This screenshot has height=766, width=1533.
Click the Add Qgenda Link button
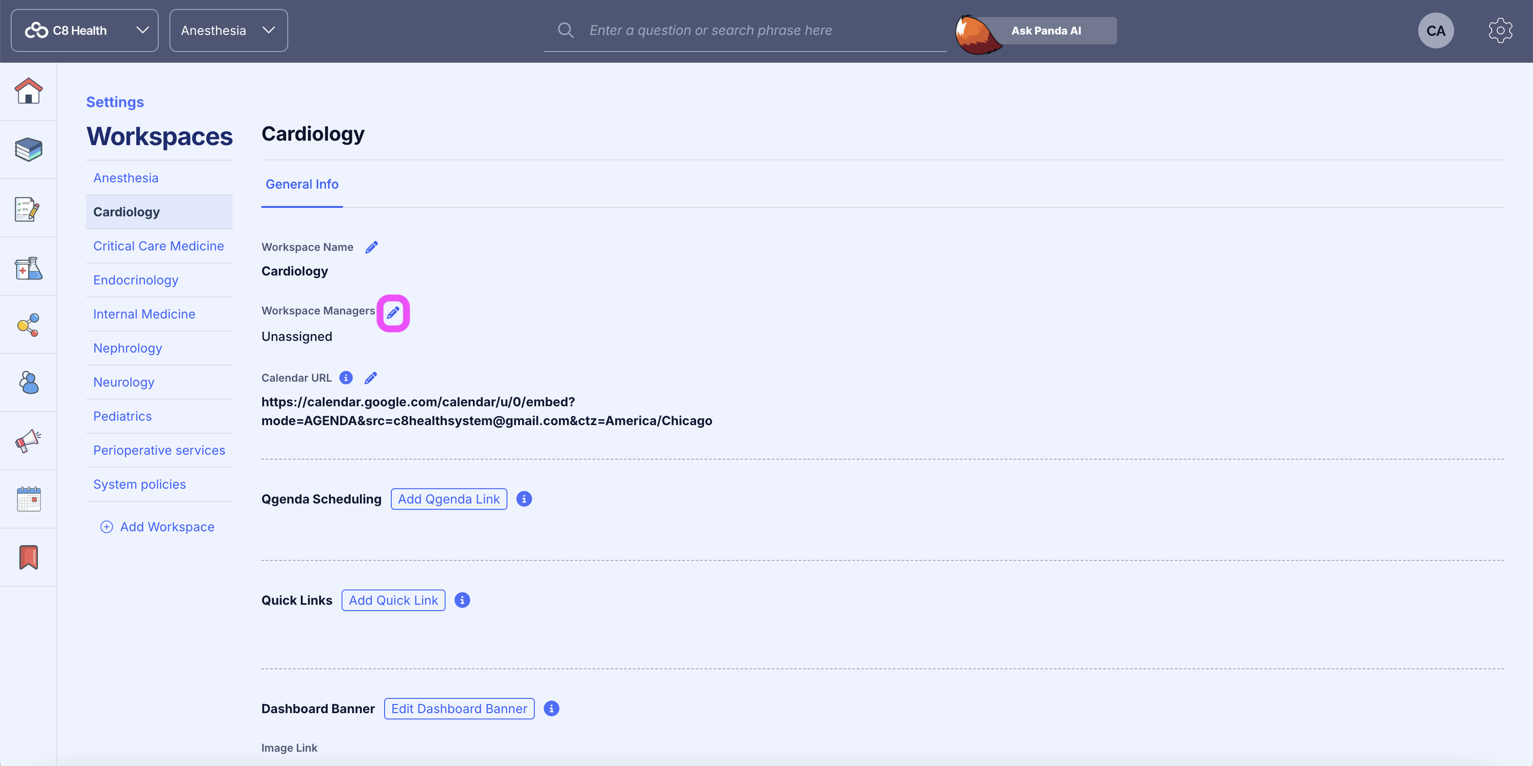[449, 499]
